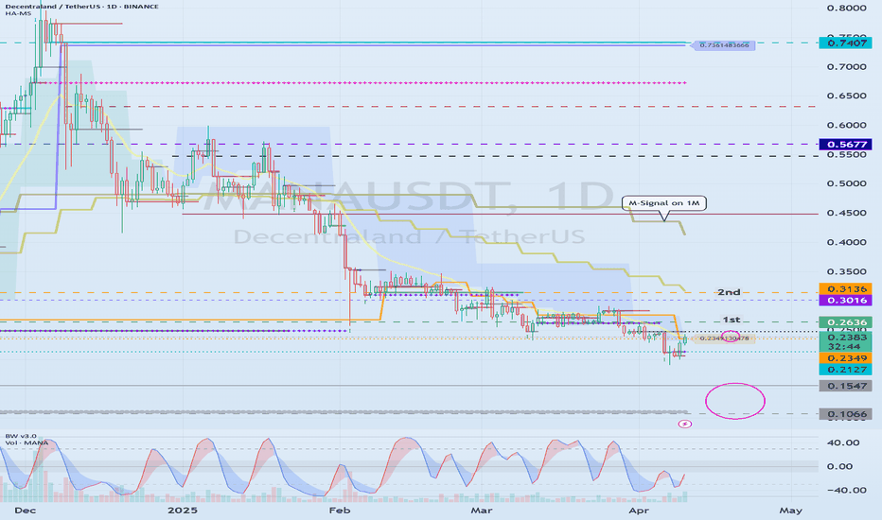Click the 0.3016 purple price label
This screenshot has width=882, height=520.
(845, 301)
